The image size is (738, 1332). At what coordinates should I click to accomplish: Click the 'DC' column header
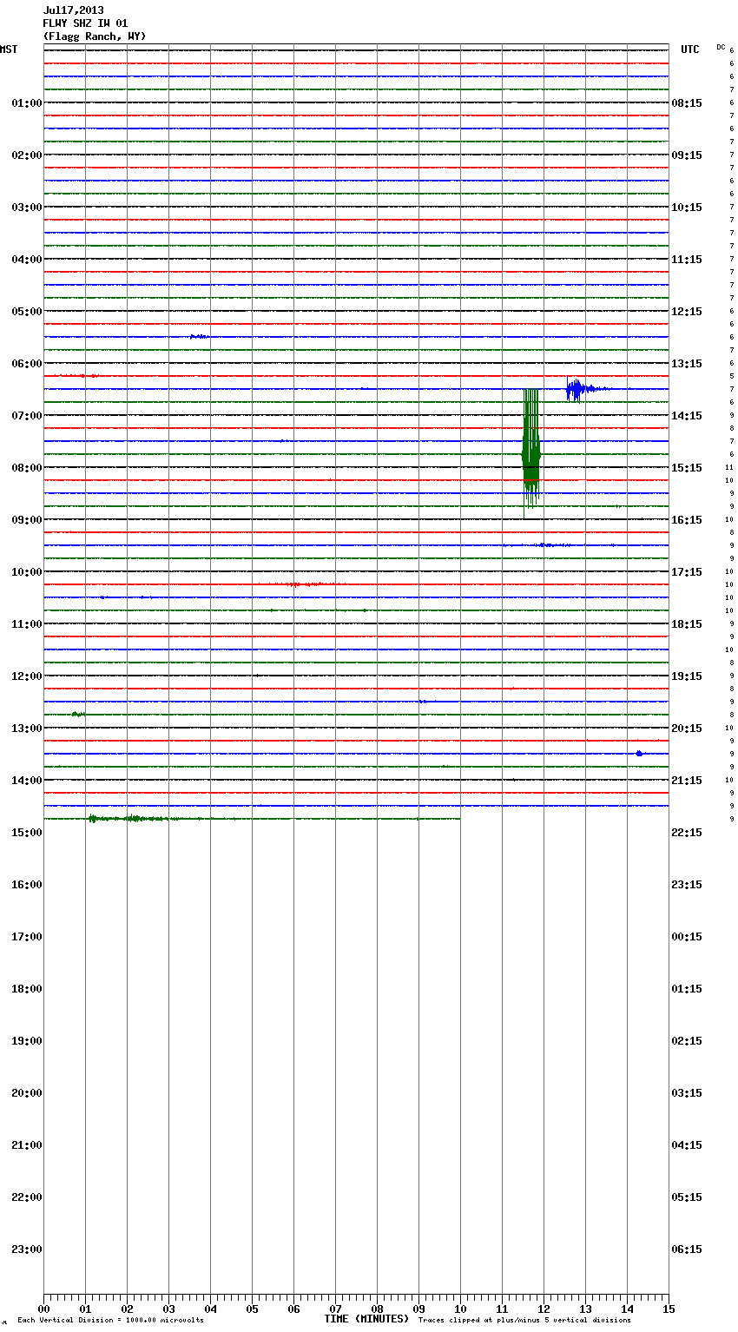(721, 47)
